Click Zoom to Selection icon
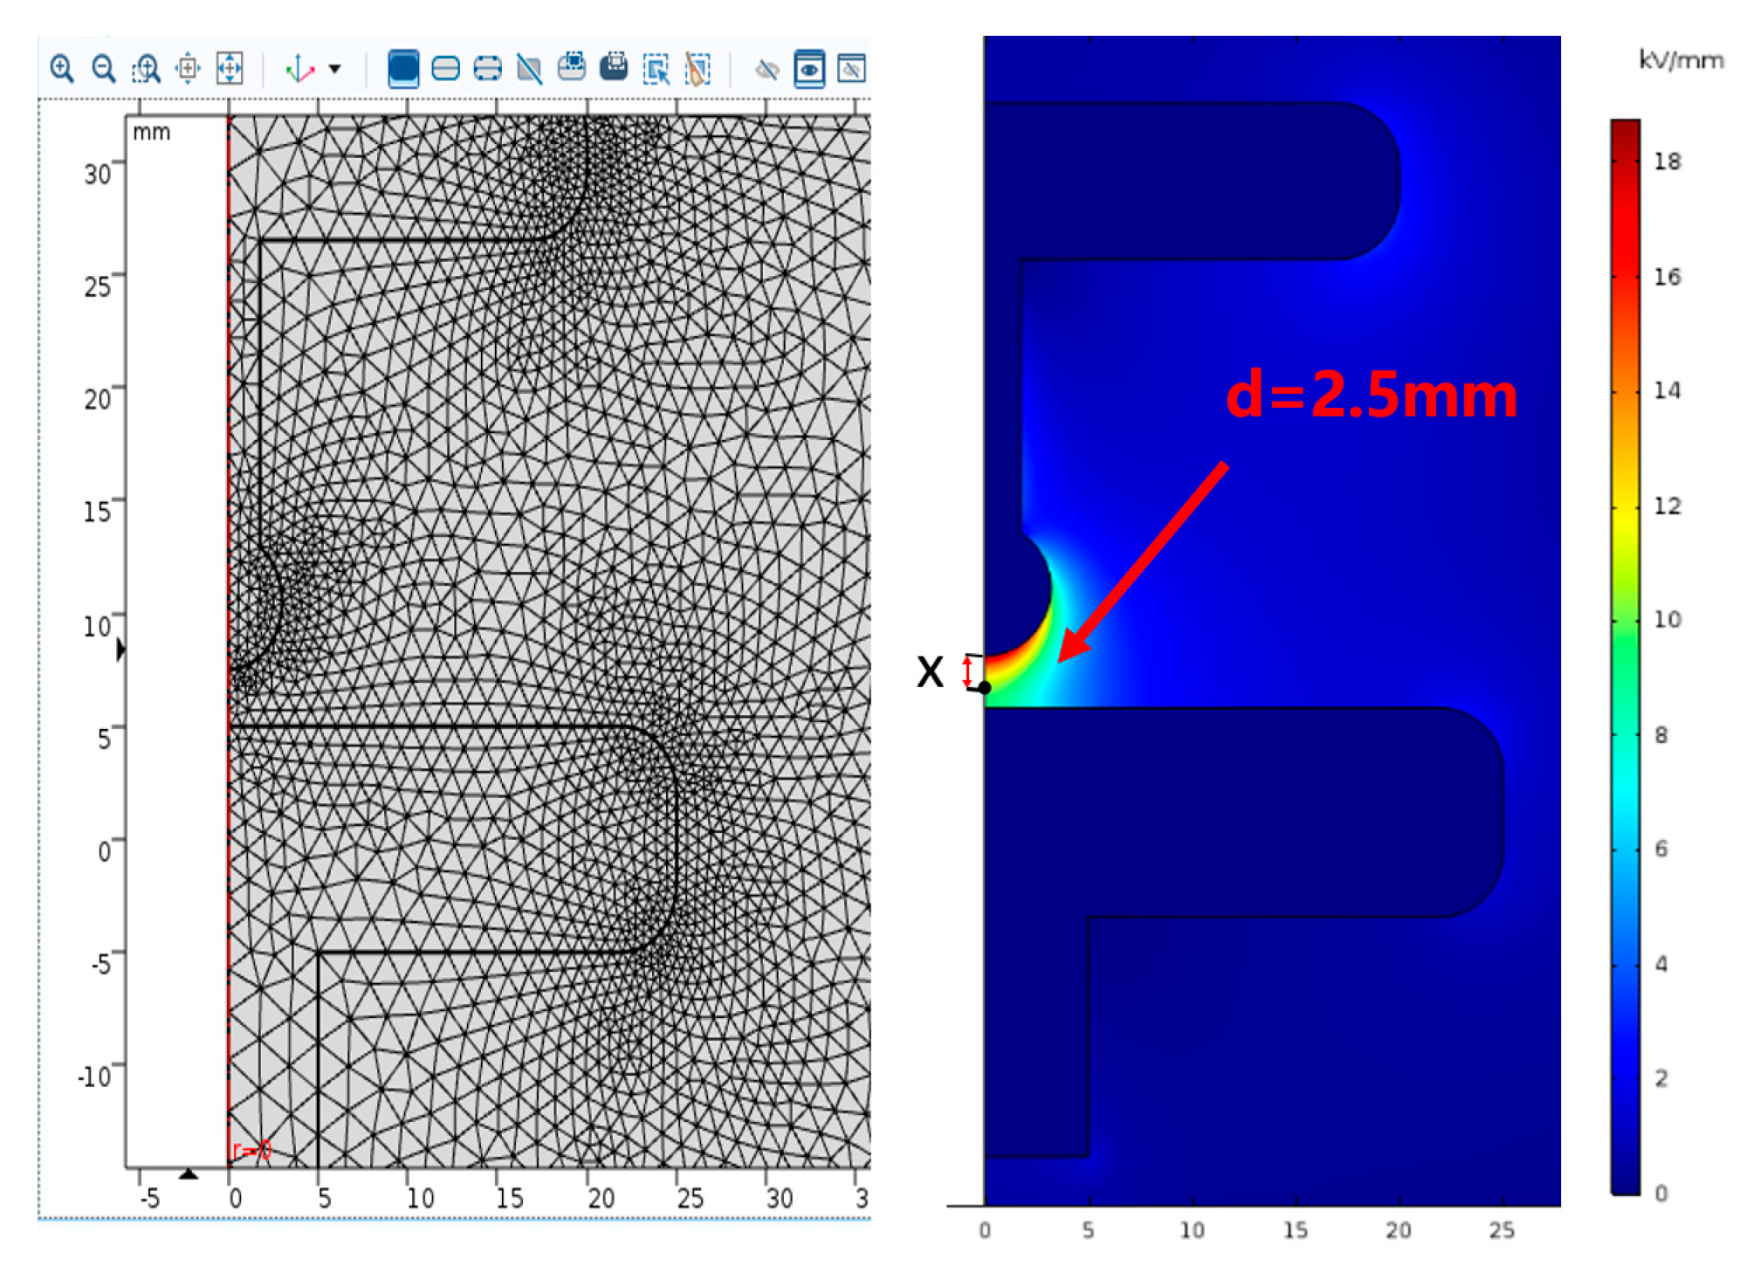 pyautogui.click(x=188, y=68)
